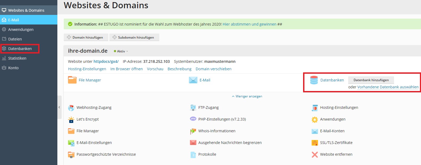Screen dimensions: 421x165
Task: Click the Datenbanken stack icon in the domain panel
Action: [x=314, y=80]
